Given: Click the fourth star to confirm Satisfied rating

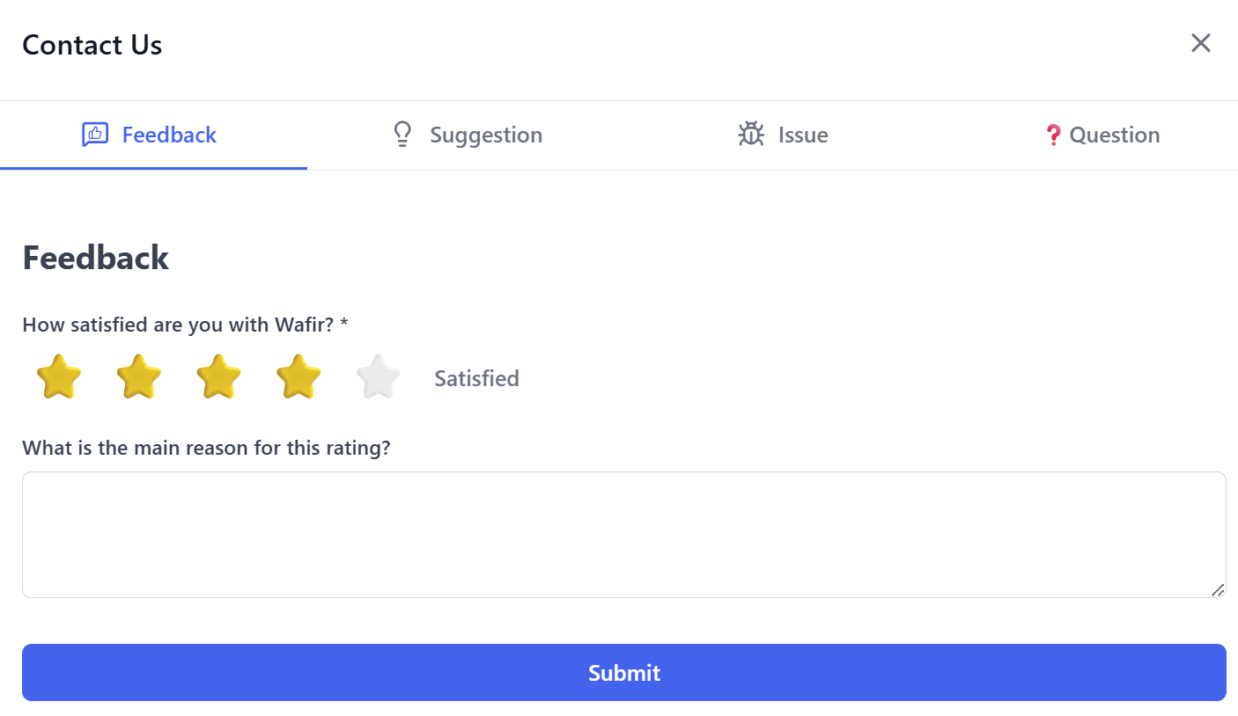Looking at the screenshot, I should coord(298,376).
